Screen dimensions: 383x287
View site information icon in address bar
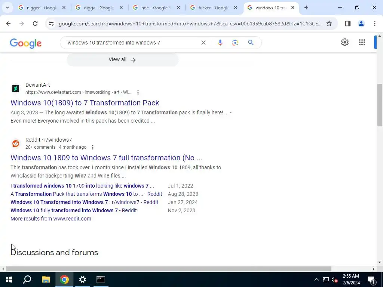click(x=51, y=24)
